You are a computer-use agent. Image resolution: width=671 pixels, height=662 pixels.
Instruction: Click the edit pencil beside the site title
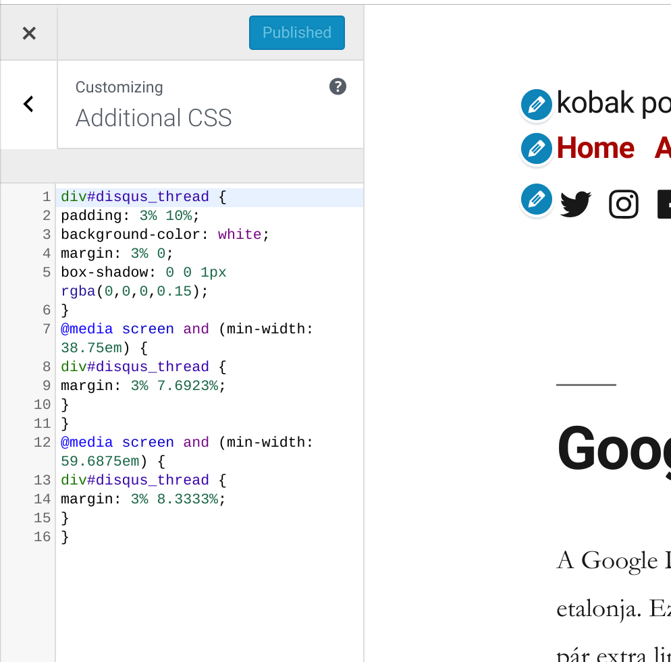[536, 105]
